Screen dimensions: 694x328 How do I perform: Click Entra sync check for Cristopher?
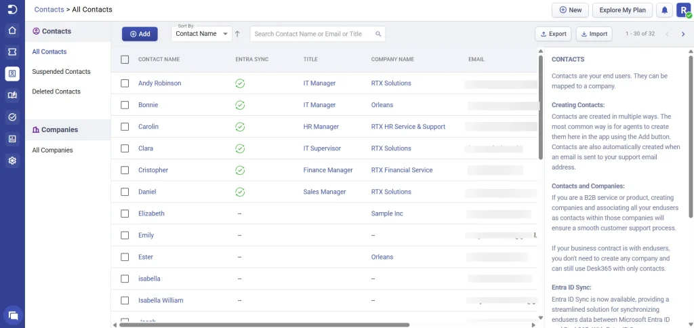[240, 170]
